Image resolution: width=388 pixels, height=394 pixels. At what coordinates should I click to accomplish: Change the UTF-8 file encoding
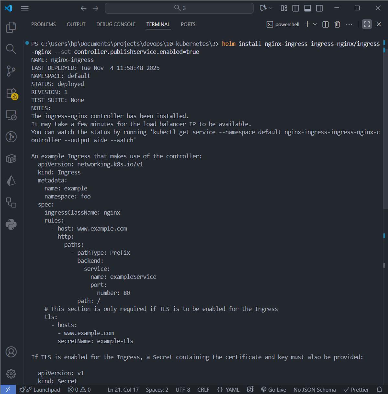click(x=183, y=389)
